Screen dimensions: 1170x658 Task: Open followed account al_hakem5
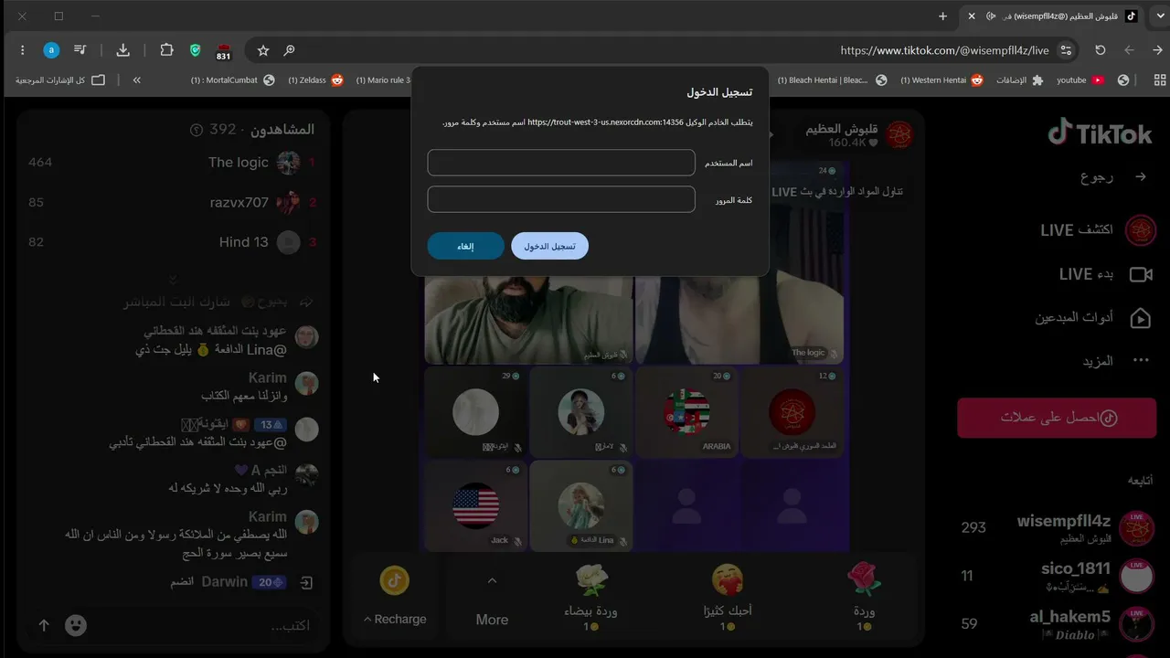pos(1057,623)
